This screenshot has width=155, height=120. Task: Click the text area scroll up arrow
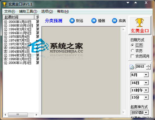(x=123, y=30)
